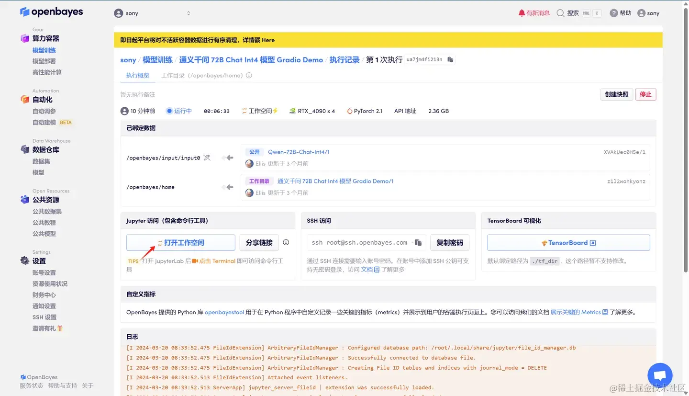Open the 通义千问 72B Chat Int4 模型 Gradio Demo/1 link
The image size is (689, 396).
[335, 181]
